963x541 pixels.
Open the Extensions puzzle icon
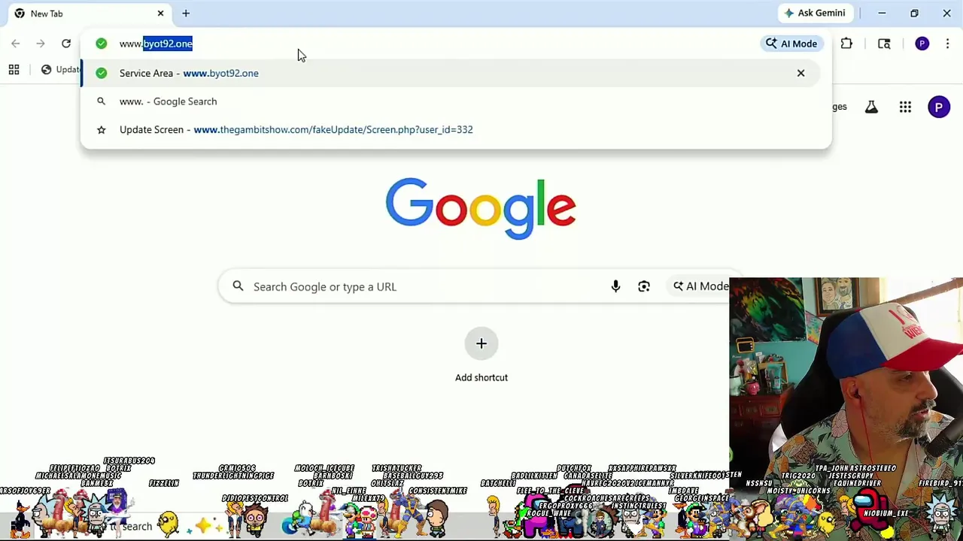(x=846, y=44)
